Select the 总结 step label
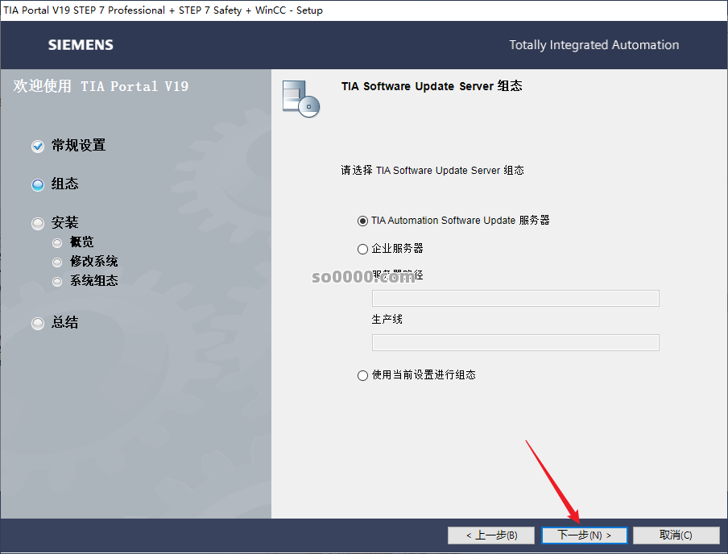The image size is (728, 554). point(64,322)
